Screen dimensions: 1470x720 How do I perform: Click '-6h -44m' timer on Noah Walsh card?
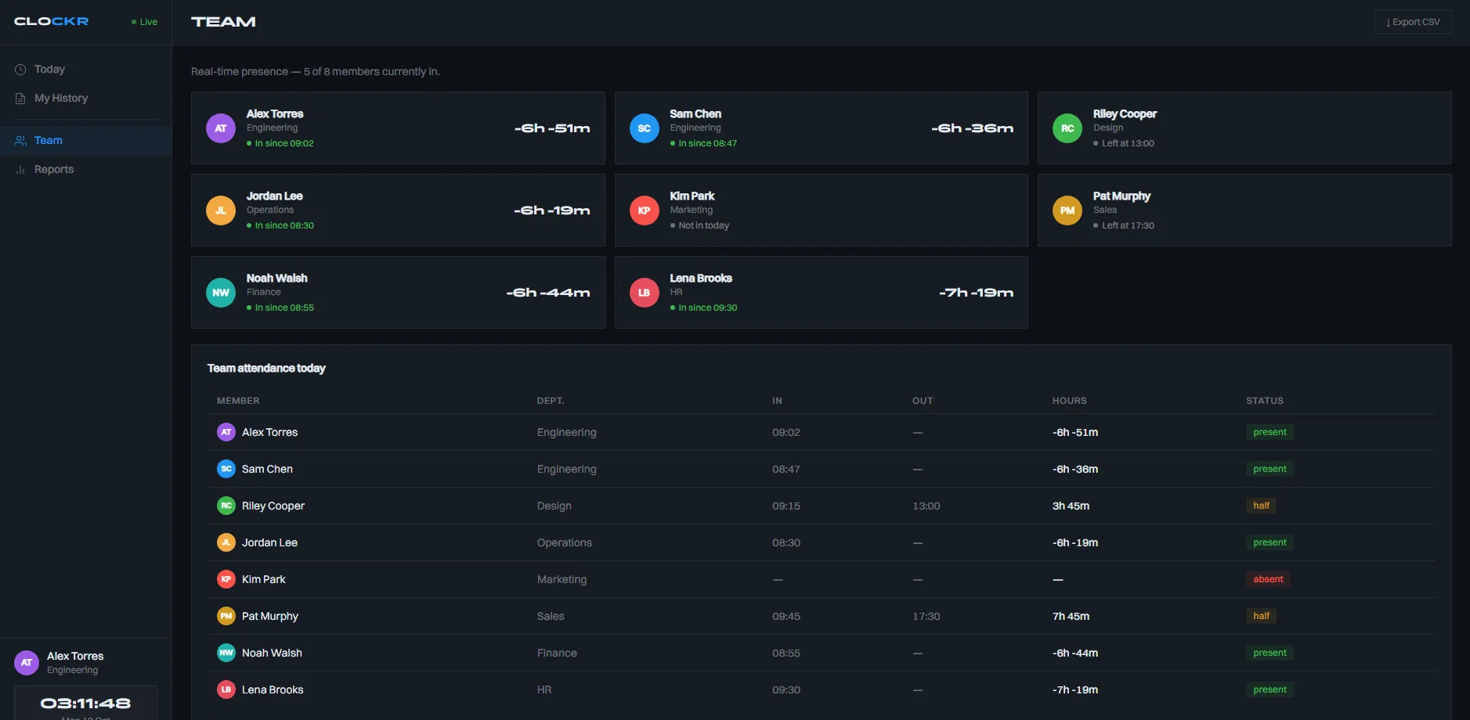pyautogui.click(x=548, y=293)
